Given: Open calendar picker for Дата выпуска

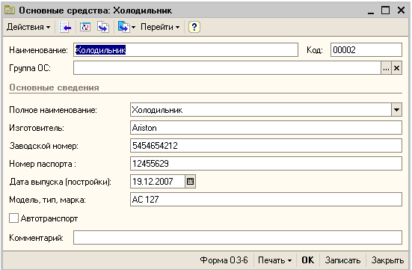Looking at the screenshot, I should point(190,182).
